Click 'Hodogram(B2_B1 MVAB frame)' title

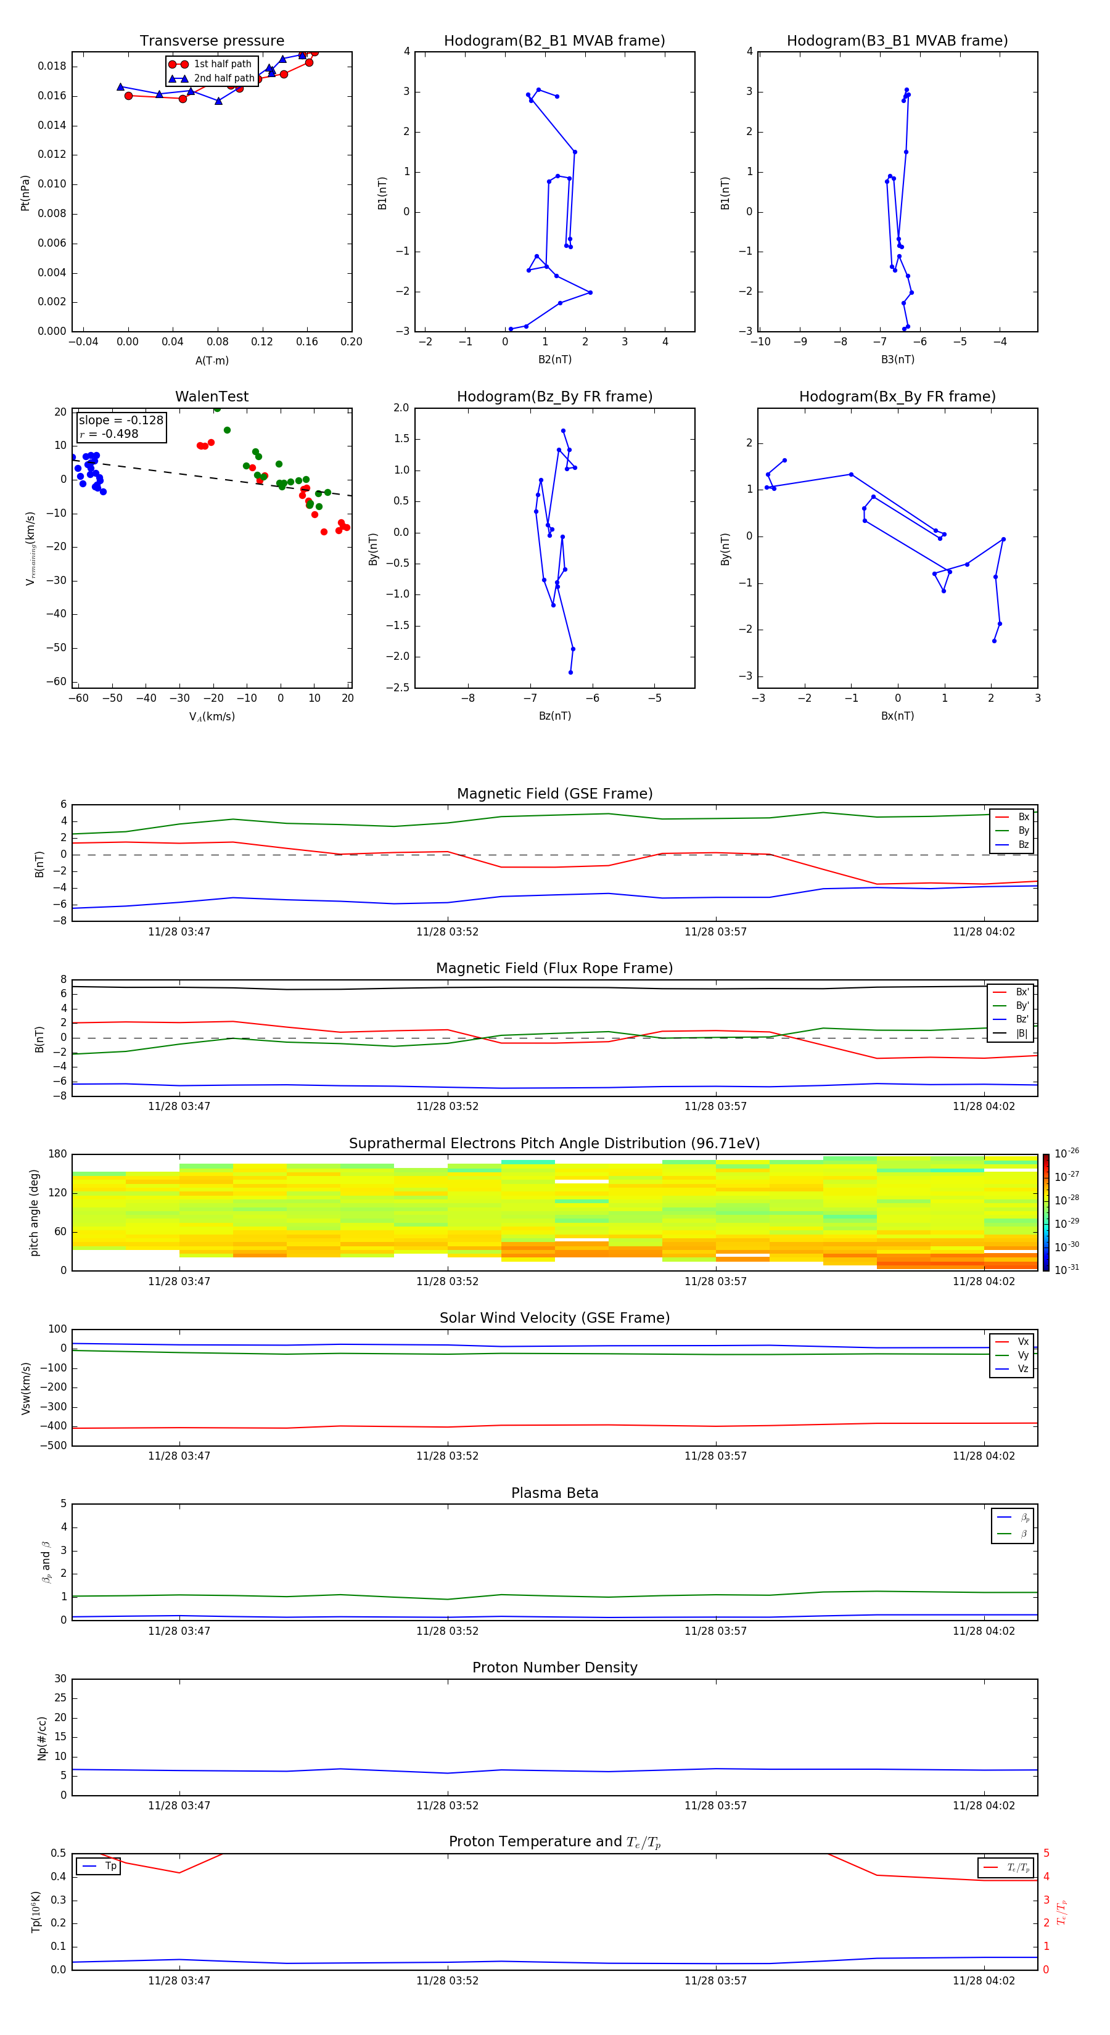coord(554,40)
